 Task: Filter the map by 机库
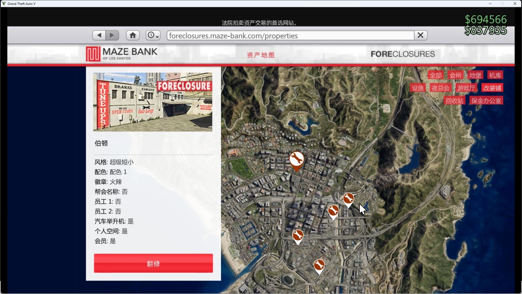click(495, 75)
